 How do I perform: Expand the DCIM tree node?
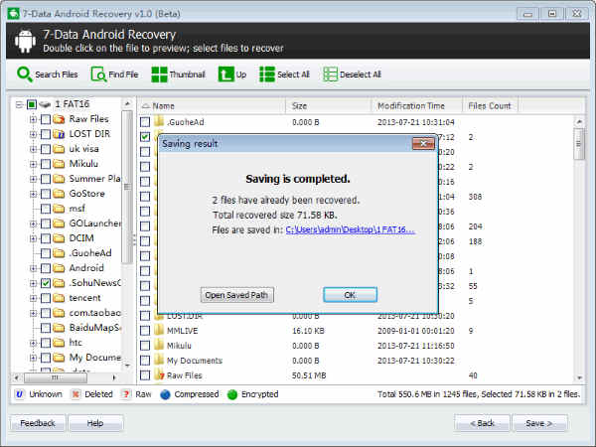pos(33,238)
